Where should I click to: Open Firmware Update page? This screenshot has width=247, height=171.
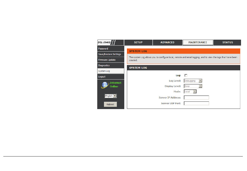click(x=110, y=60)
